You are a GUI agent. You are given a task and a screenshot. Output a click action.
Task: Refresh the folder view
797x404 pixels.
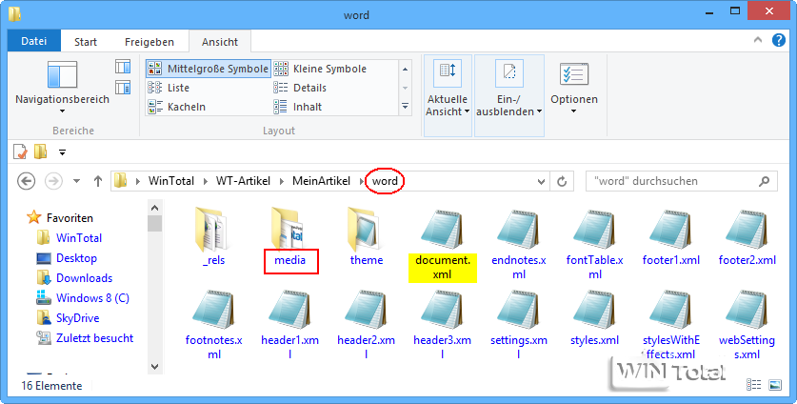pyautogui.click(x=562, y=182)
